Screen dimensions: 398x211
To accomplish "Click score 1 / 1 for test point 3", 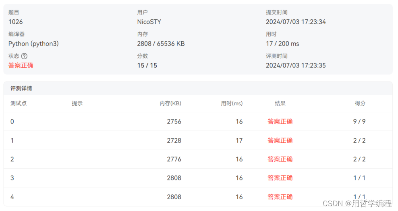I will coord(359,178).
